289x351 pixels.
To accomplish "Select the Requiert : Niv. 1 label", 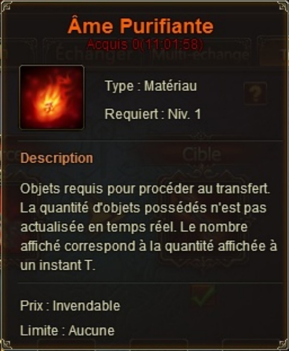I will point(153,114).
